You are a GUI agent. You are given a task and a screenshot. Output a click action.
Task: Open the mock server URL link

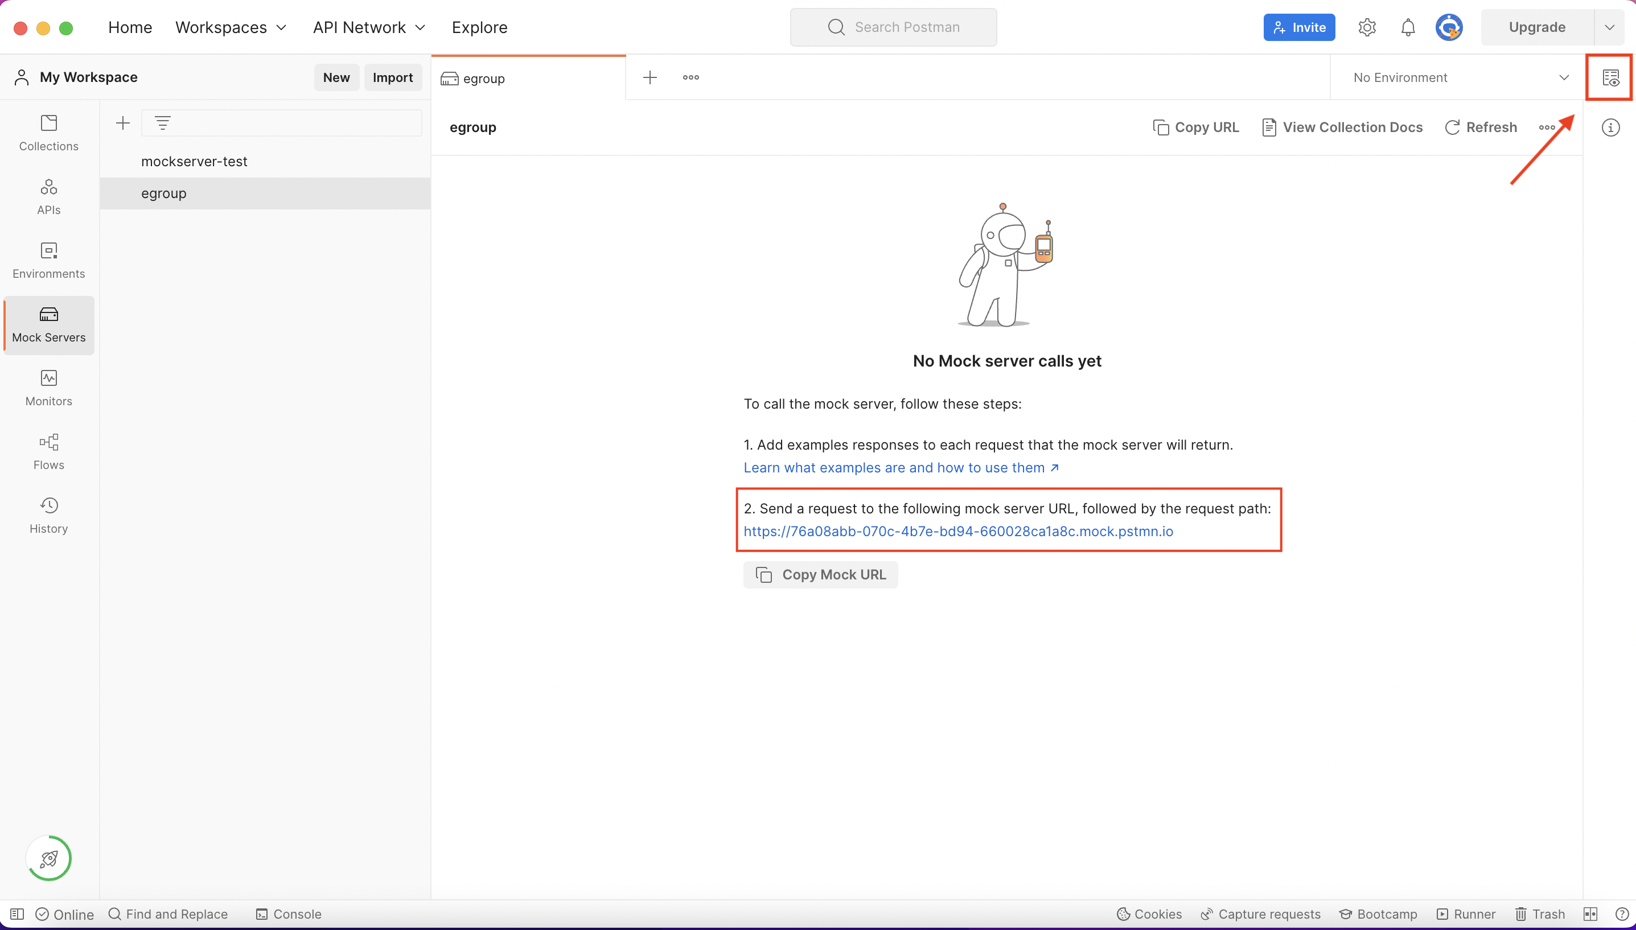coord(957,531)
